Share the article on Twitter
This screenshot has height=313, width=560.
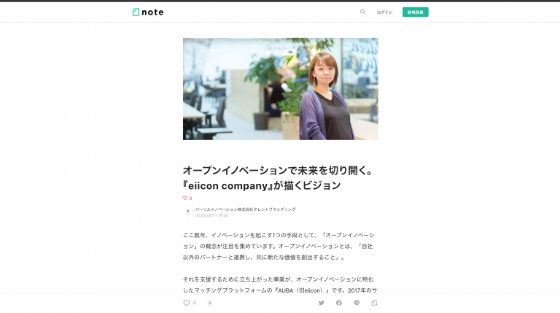(321, 303)
